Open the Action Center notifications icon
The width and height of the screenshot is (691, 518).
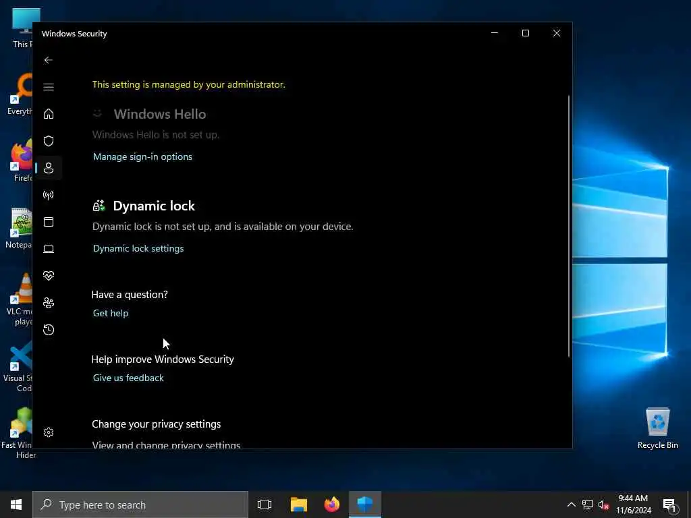669,505
